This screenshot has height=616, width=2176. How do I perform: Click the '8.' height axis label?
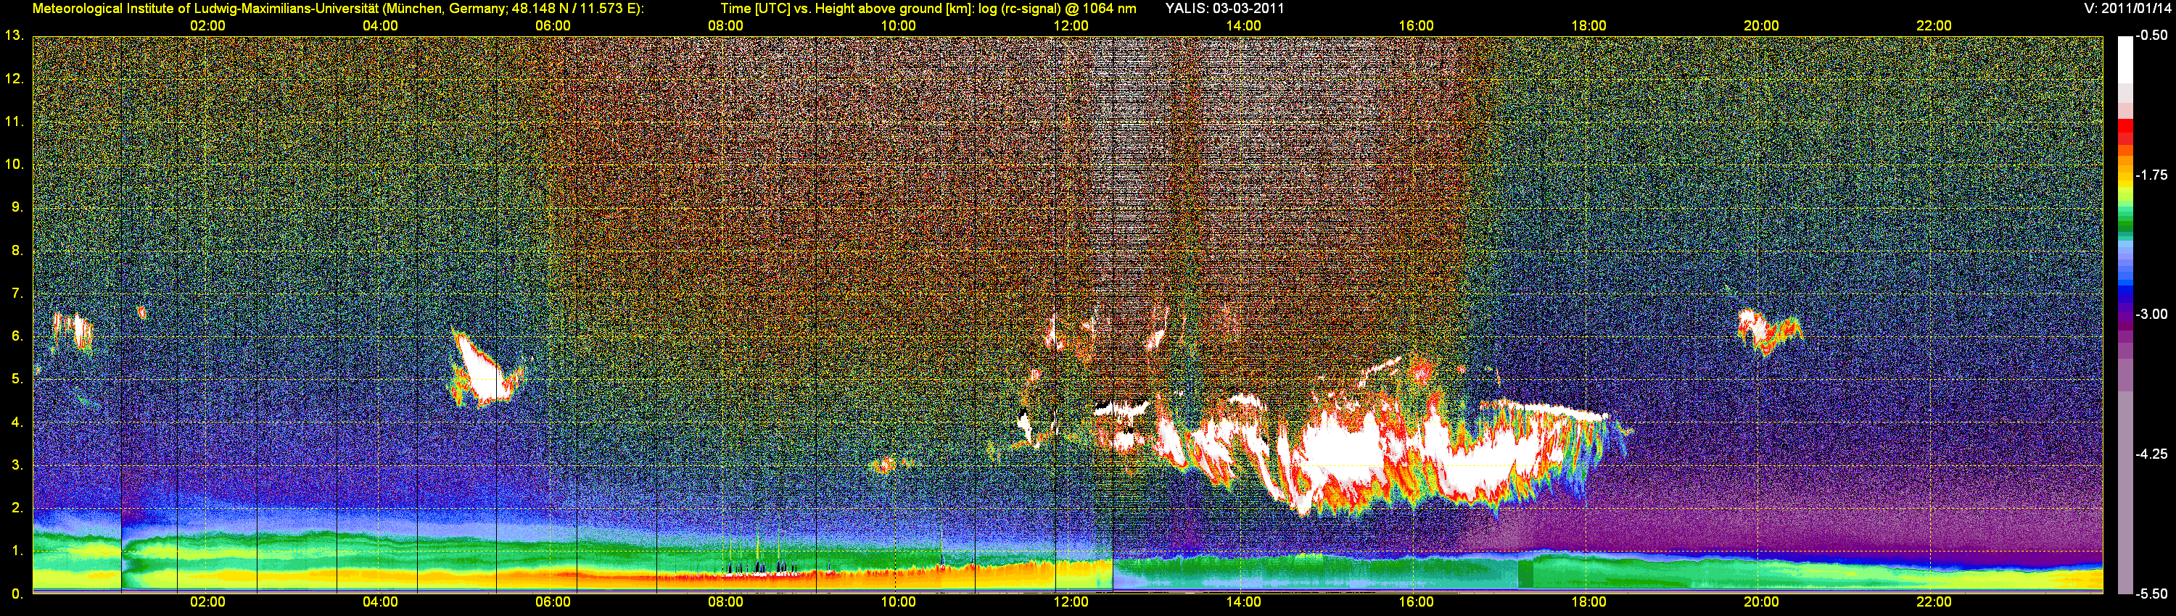tap(17, 250)
